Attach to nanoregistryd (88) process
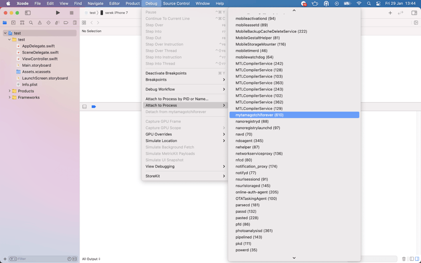The height and width of the screenshot is (263, 421). pyautogui.click(x=294, y=121)
